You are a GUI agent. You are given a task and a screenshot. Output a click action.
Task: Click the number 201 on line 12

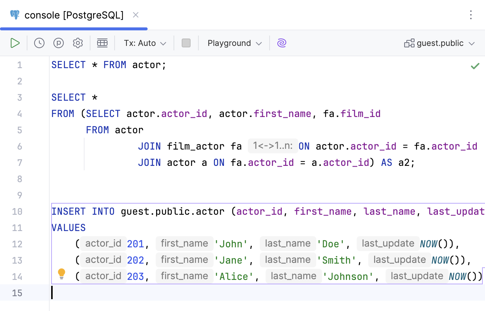(x=135, y=244)
